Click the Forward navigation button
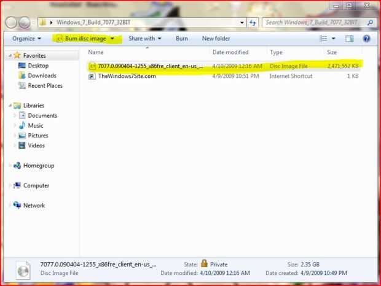Viewport: 381px width, 286px height. pyautogui.click(x=25, y=23)
